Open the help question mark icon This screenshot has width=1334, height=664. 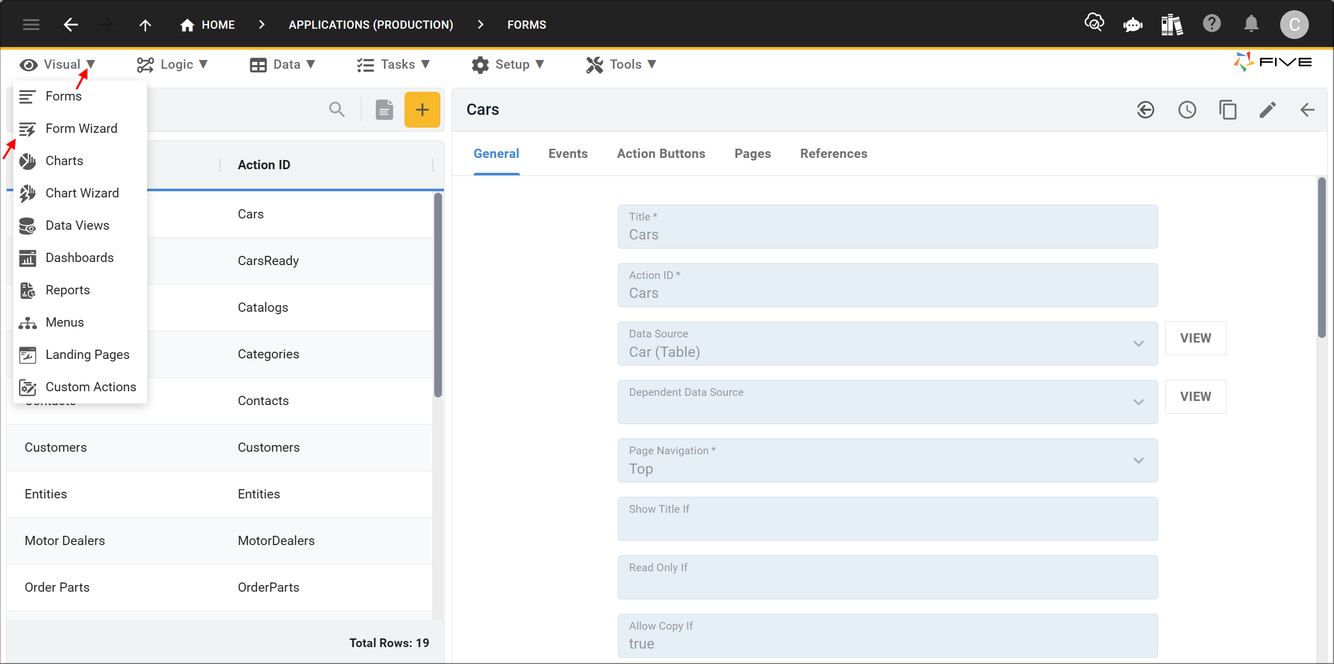coord(1212,24)
